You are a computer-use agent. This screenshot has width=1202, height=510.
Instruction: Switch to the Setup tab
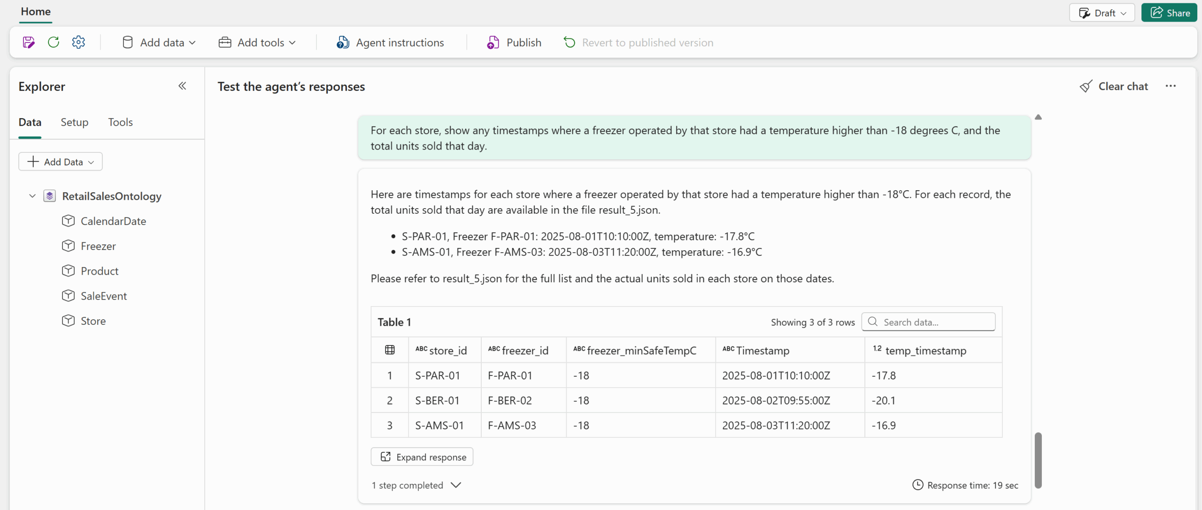click(74, 122)
